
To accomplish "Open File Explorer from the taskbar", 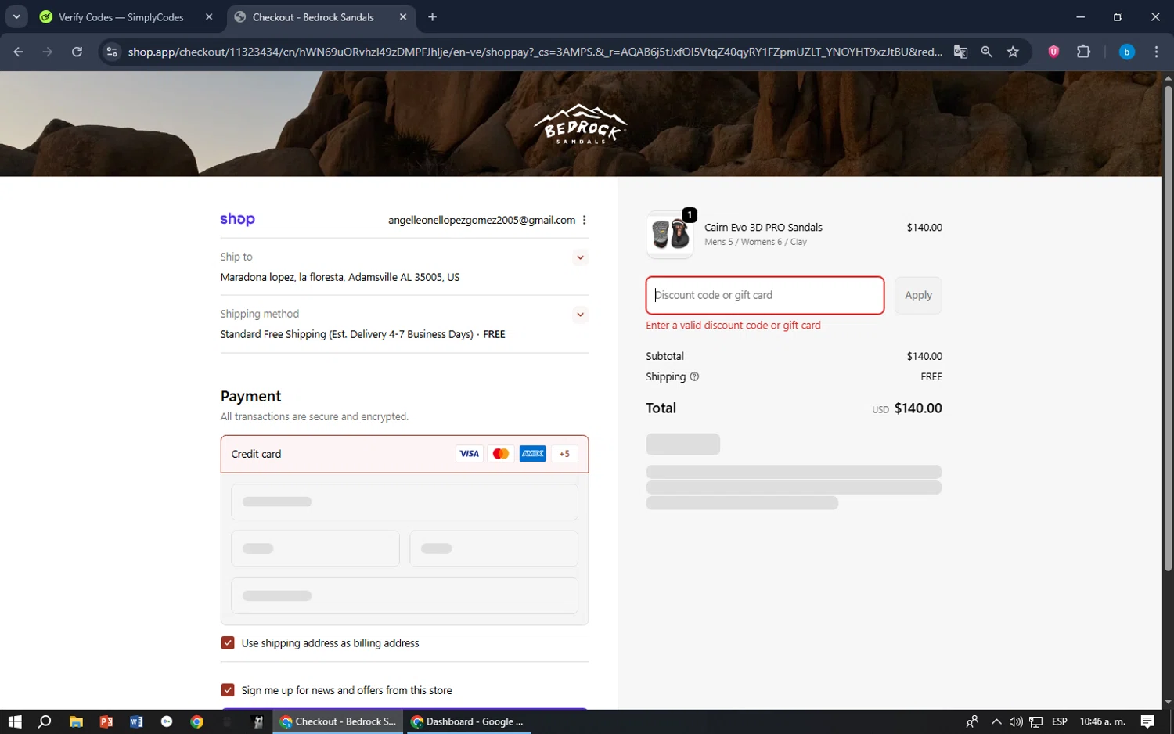I will coord(76,721).
